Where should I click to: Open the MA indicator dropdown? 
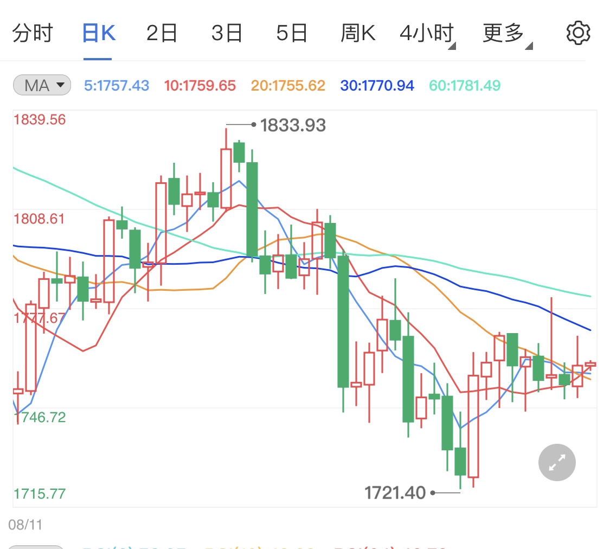click(x=42, y=85)
